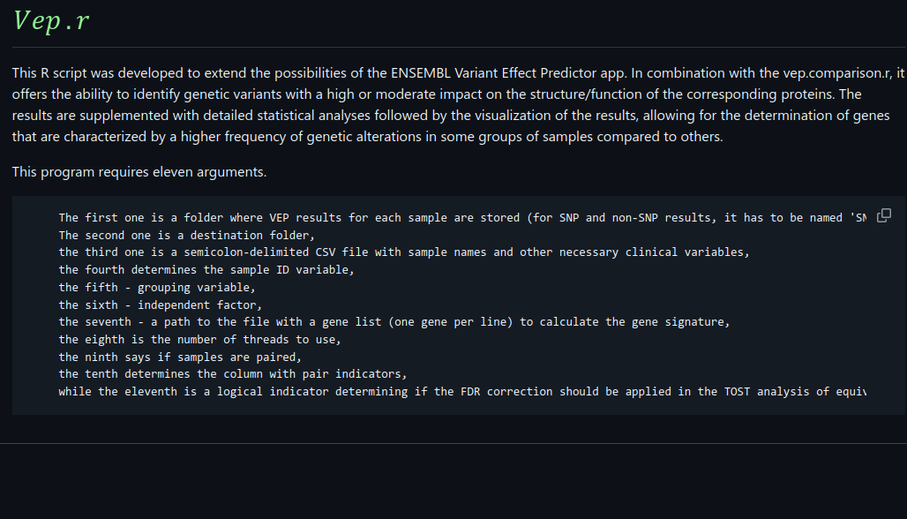Click the Vep.r heading

pyautogui.click(x=51, y=21)
